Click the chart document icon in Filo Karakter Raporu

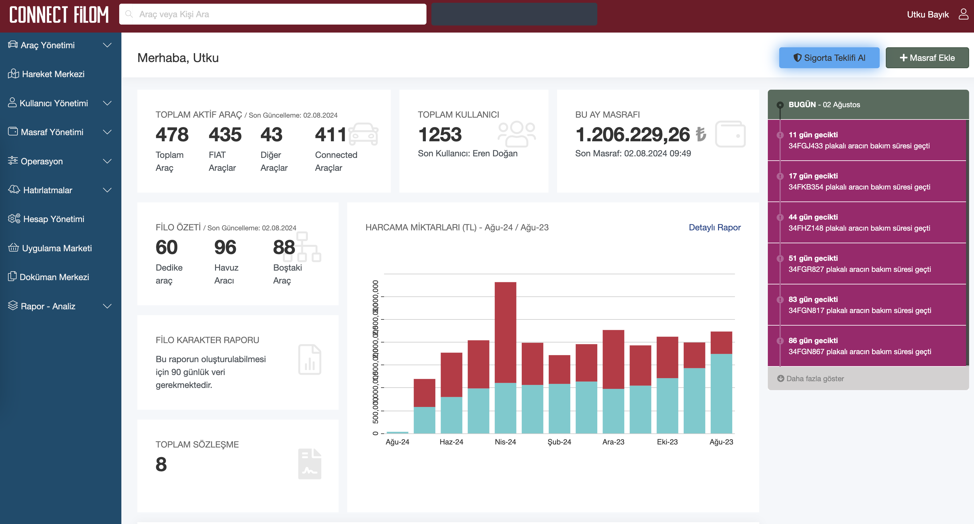click(x=309, y=360)
